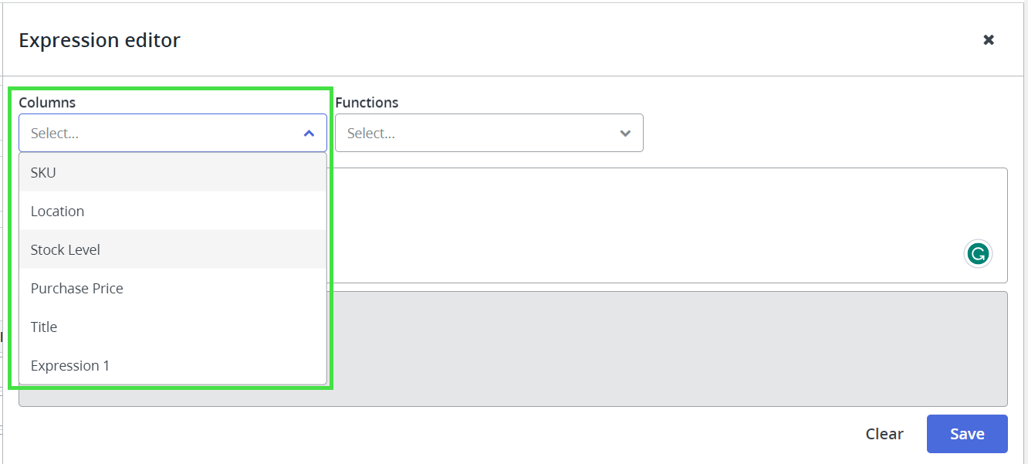
Task: Close the Expression editor dialog
Action: click(988, 39)
